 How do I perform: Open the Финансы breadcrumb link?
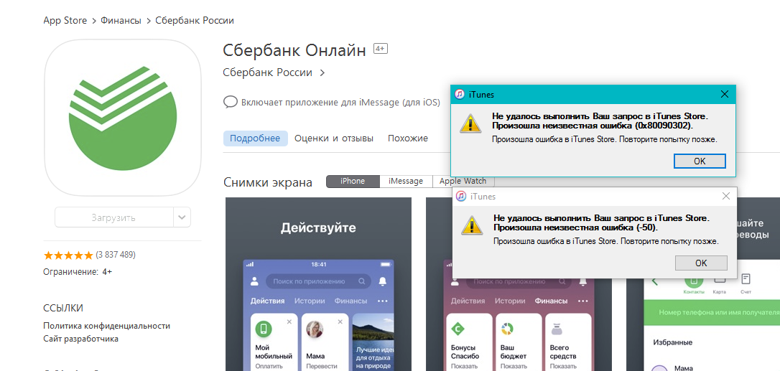click(121, 20)
